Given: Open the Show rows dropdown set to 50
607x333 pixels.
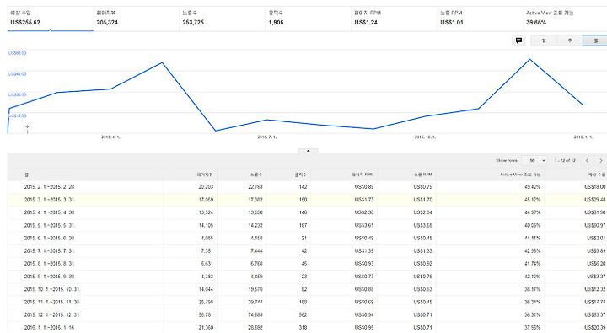Looking at the screenshot, I should tap(534, 160).
